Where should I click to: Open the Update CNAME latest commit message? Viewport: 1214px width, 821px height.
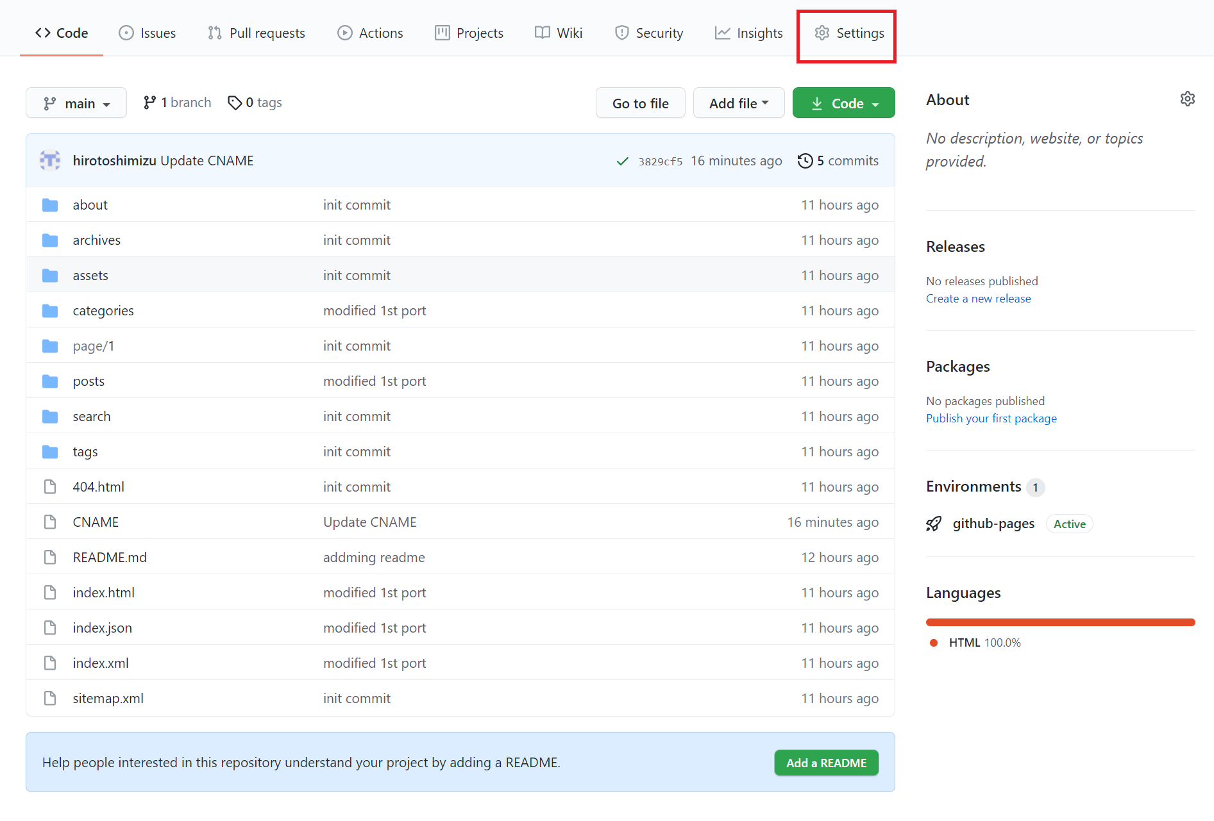click(x=207, y=160)
